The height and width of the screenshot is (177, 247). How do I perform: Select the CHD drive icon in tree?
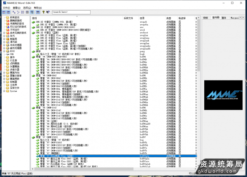coord(7,54)
